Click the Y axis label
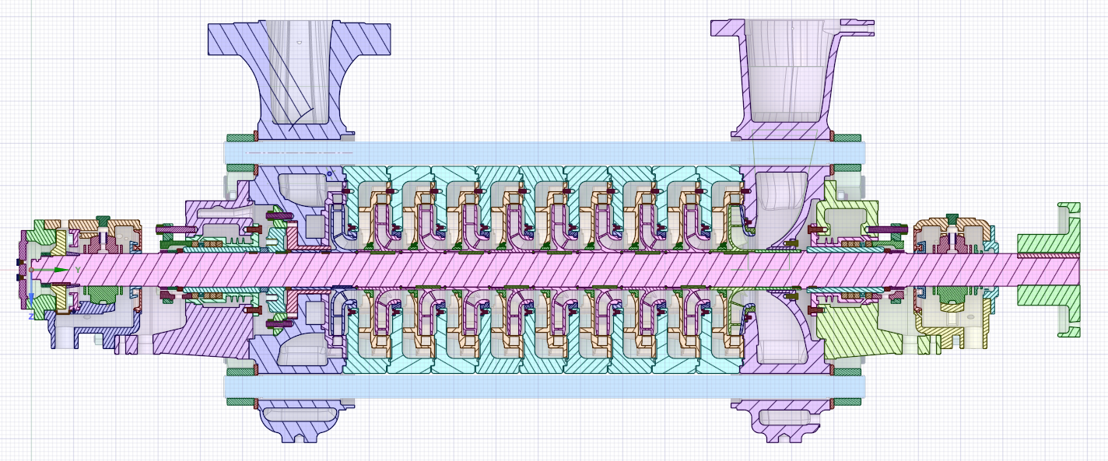1108x461 pixels. pyautogui.click(x=77, y=270)
